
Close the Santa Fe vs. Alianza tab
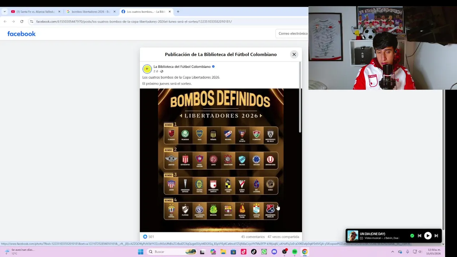point(59,11)
